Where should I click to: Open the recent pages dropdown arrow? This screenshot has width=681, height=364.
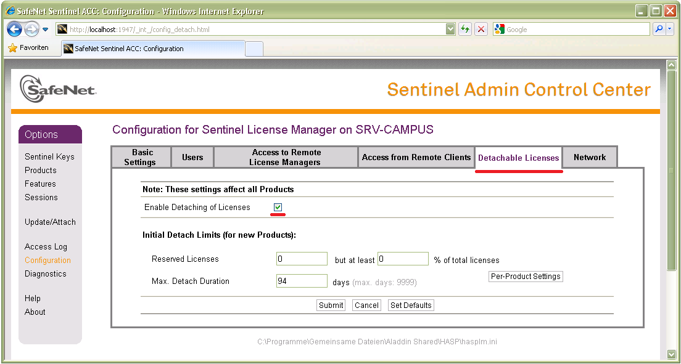(46, 30)
